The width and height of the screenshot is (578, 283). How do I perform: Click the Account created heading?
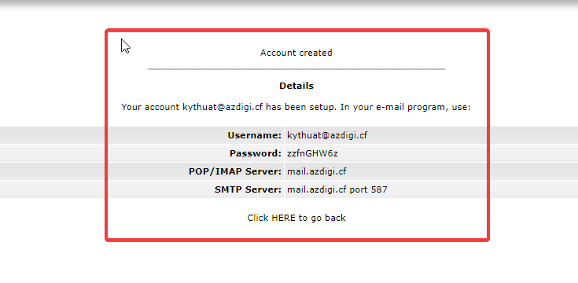click(x=296, y=53)
